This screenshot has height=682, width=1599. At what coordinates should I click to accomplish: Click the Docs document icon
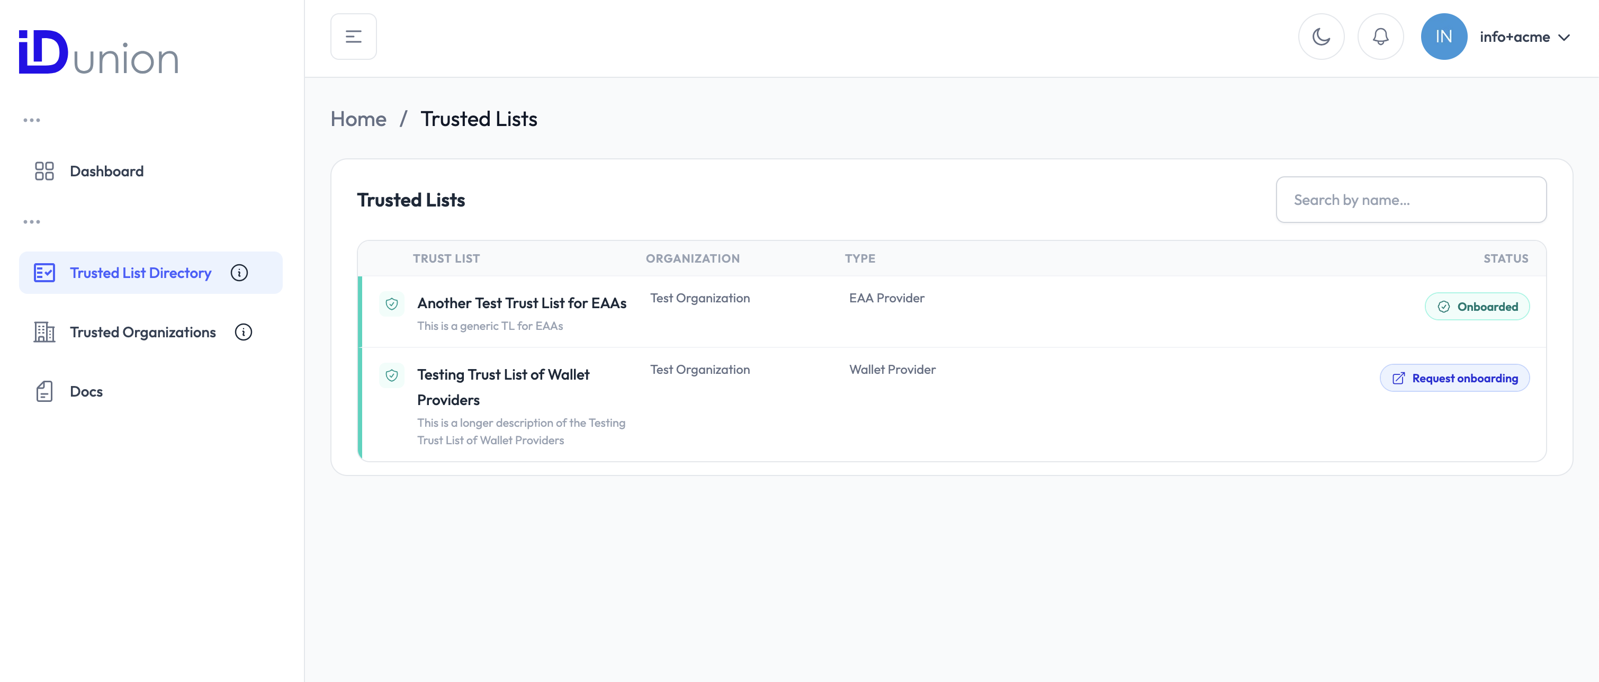44,392
